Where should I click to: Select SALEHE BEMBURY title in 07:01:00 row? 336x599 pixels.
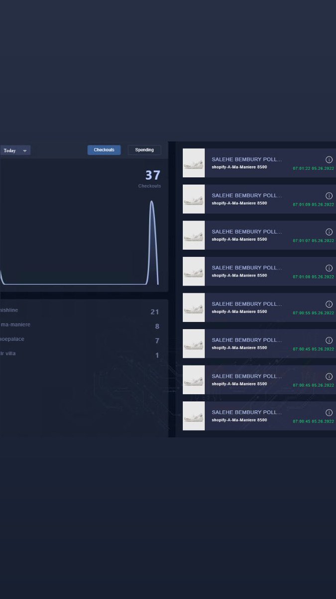(x=247, y=268)
